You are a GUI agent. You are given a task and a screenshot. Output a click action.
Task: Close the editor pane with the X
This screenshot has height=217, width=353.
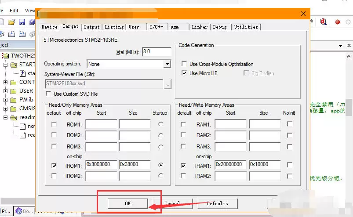(349, 45)
